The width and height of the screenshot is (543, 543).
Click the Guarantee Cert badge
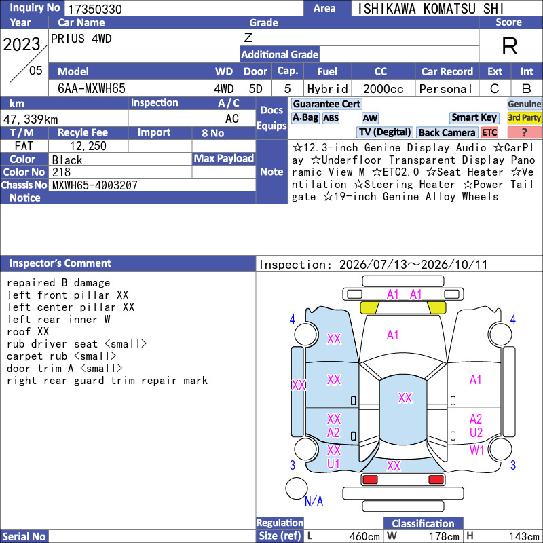pyautogui.click(x=326, y=104)
